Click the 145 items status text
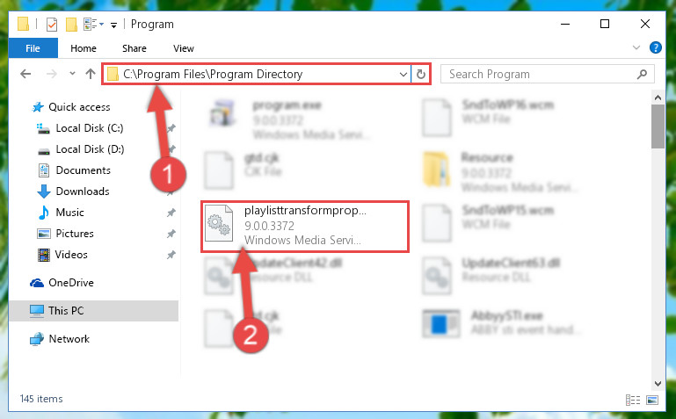Image resolution: width=676 pixels, height=419 pixels. tap(41, 399)
